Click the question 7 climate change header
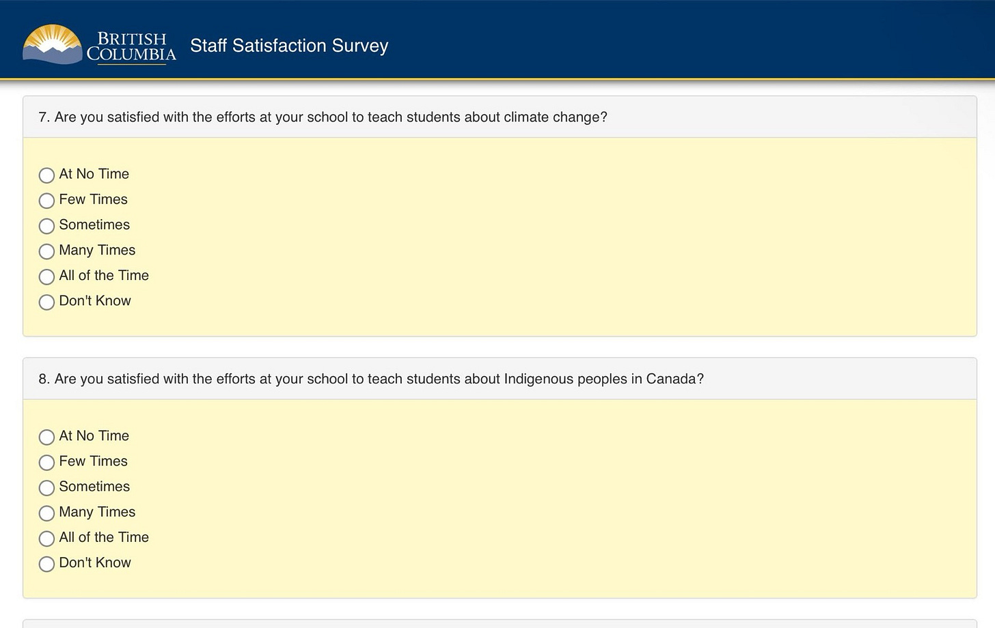The width and height of the screenshot is (995, 628). [500, 117]
